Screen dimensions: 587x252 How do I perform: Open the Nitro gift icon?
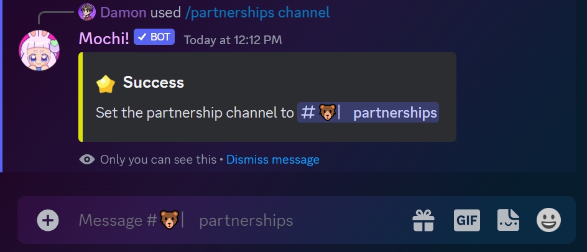(423, 220)
